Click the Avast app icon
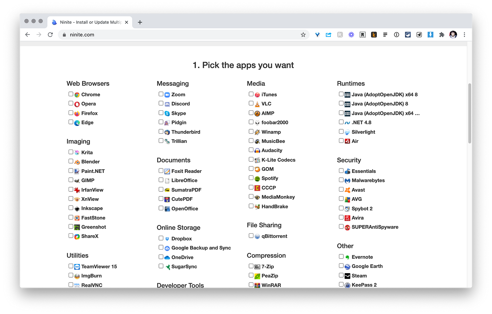492x314 pixels. [347, 190]
